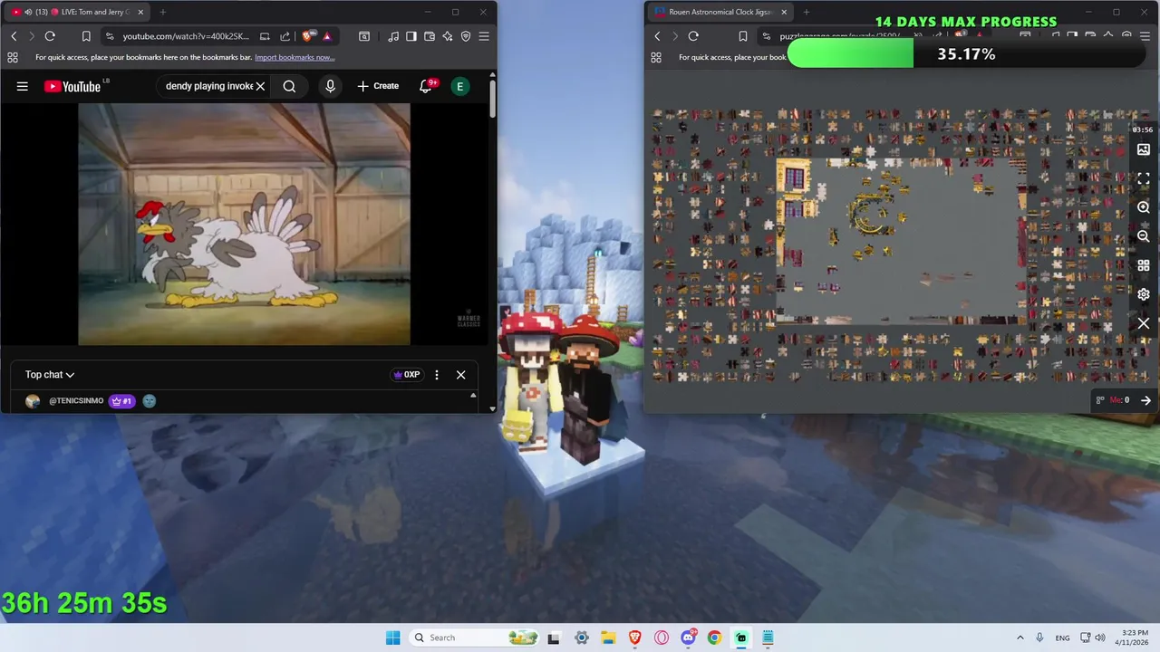Reload the YouTube browser page
This screenshot has height=652, width=1160.
(50, 36)
